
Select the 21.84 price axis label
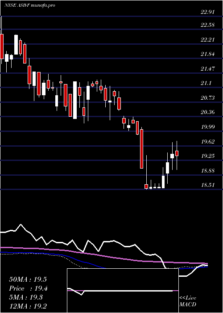(208, 54)
